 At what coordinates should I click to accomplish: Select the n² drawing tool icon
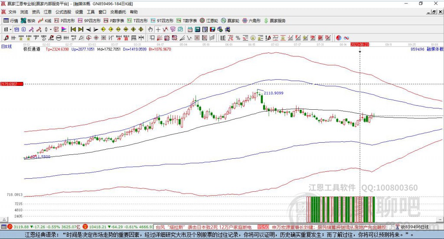pyautogui.click(x=74, y=38)
